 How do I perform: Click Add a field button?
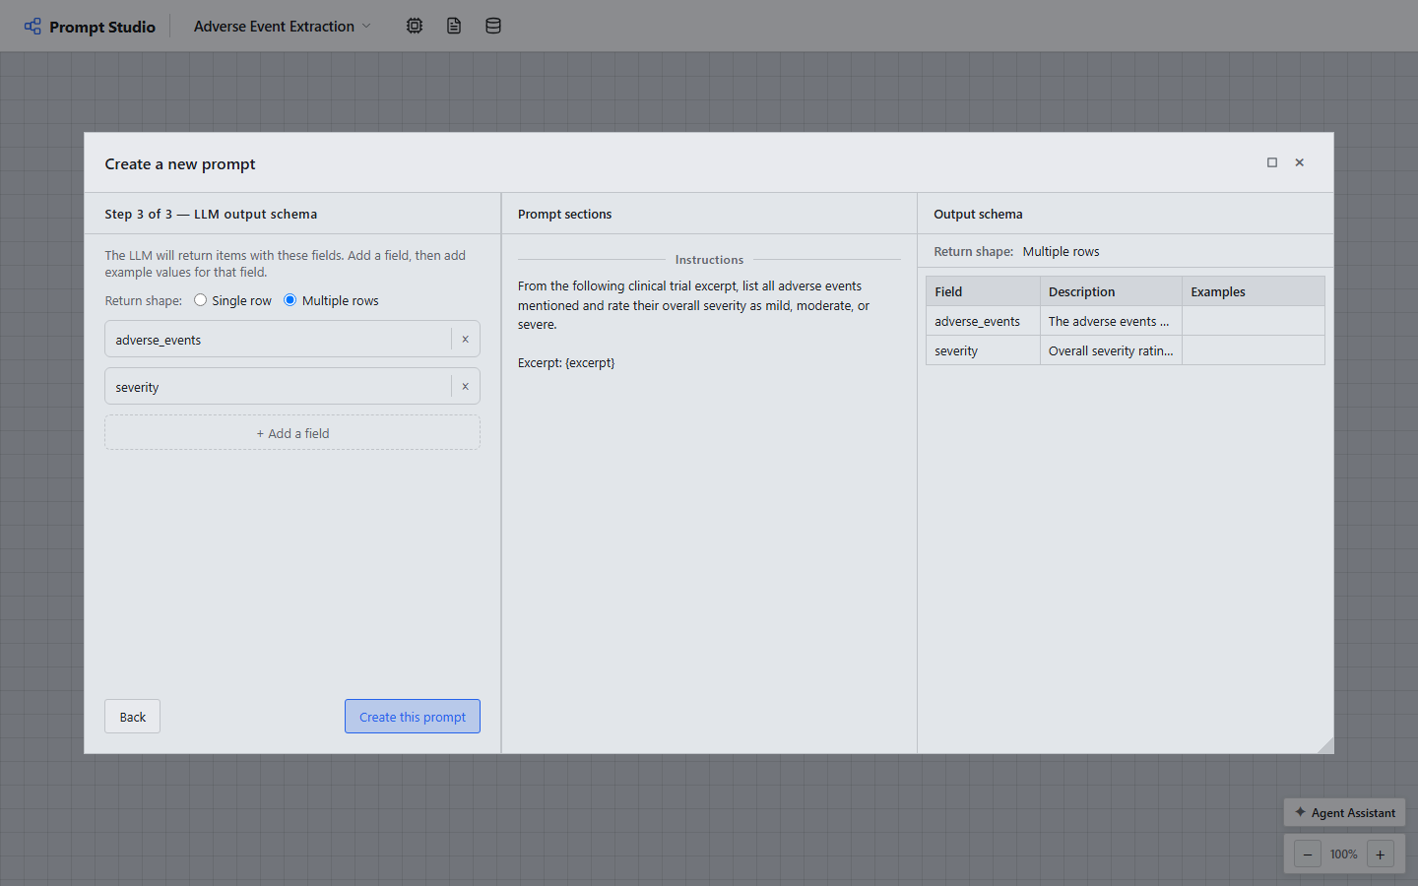pyautogui.click(x=292, y=433)
